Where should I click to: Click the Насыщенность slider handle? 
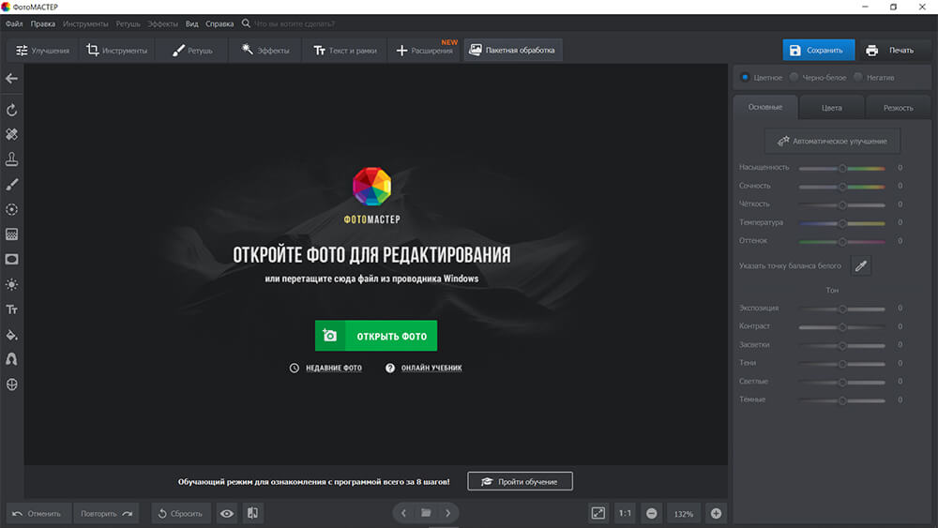(x=842, y=169)
